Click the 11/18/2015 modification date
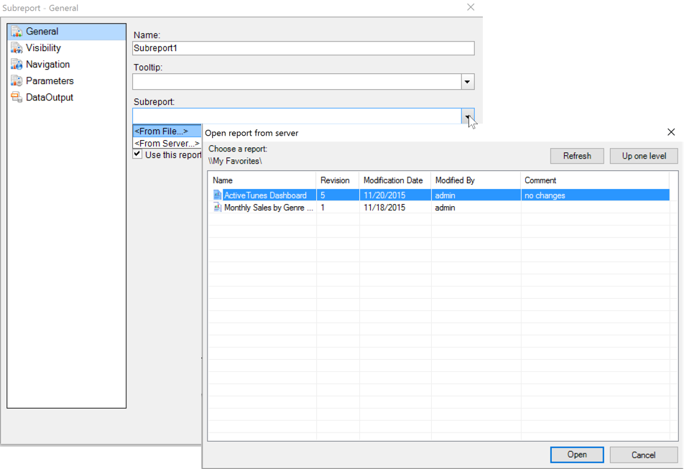Viewport: 684px width, 469px height. 384,208
